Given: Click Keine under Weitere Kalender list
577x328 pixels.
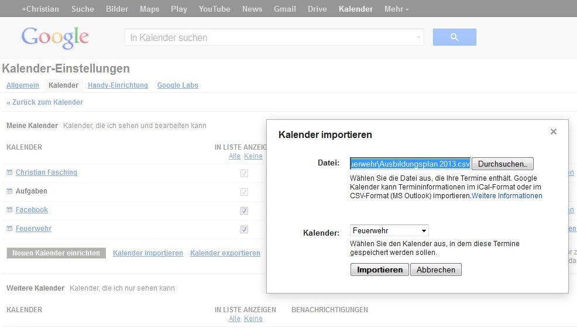Looking at the screenshot, I should click(x=253, y=319).
